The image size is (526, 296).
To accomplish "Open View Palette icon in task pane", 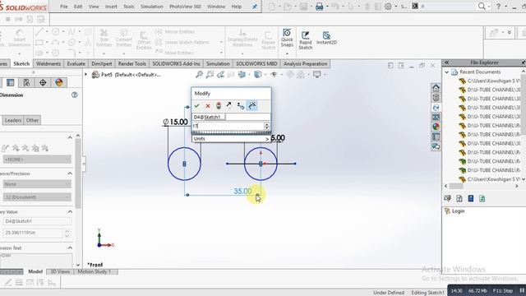I will click(436, 117).
